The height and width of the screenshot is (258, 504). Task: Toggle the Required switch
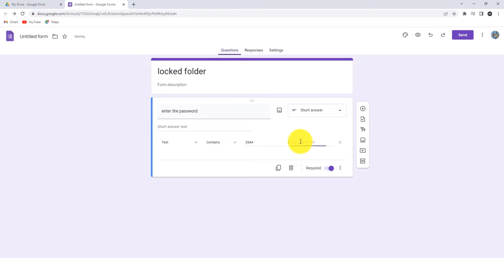pyautogui.click(x=329, y=168)
